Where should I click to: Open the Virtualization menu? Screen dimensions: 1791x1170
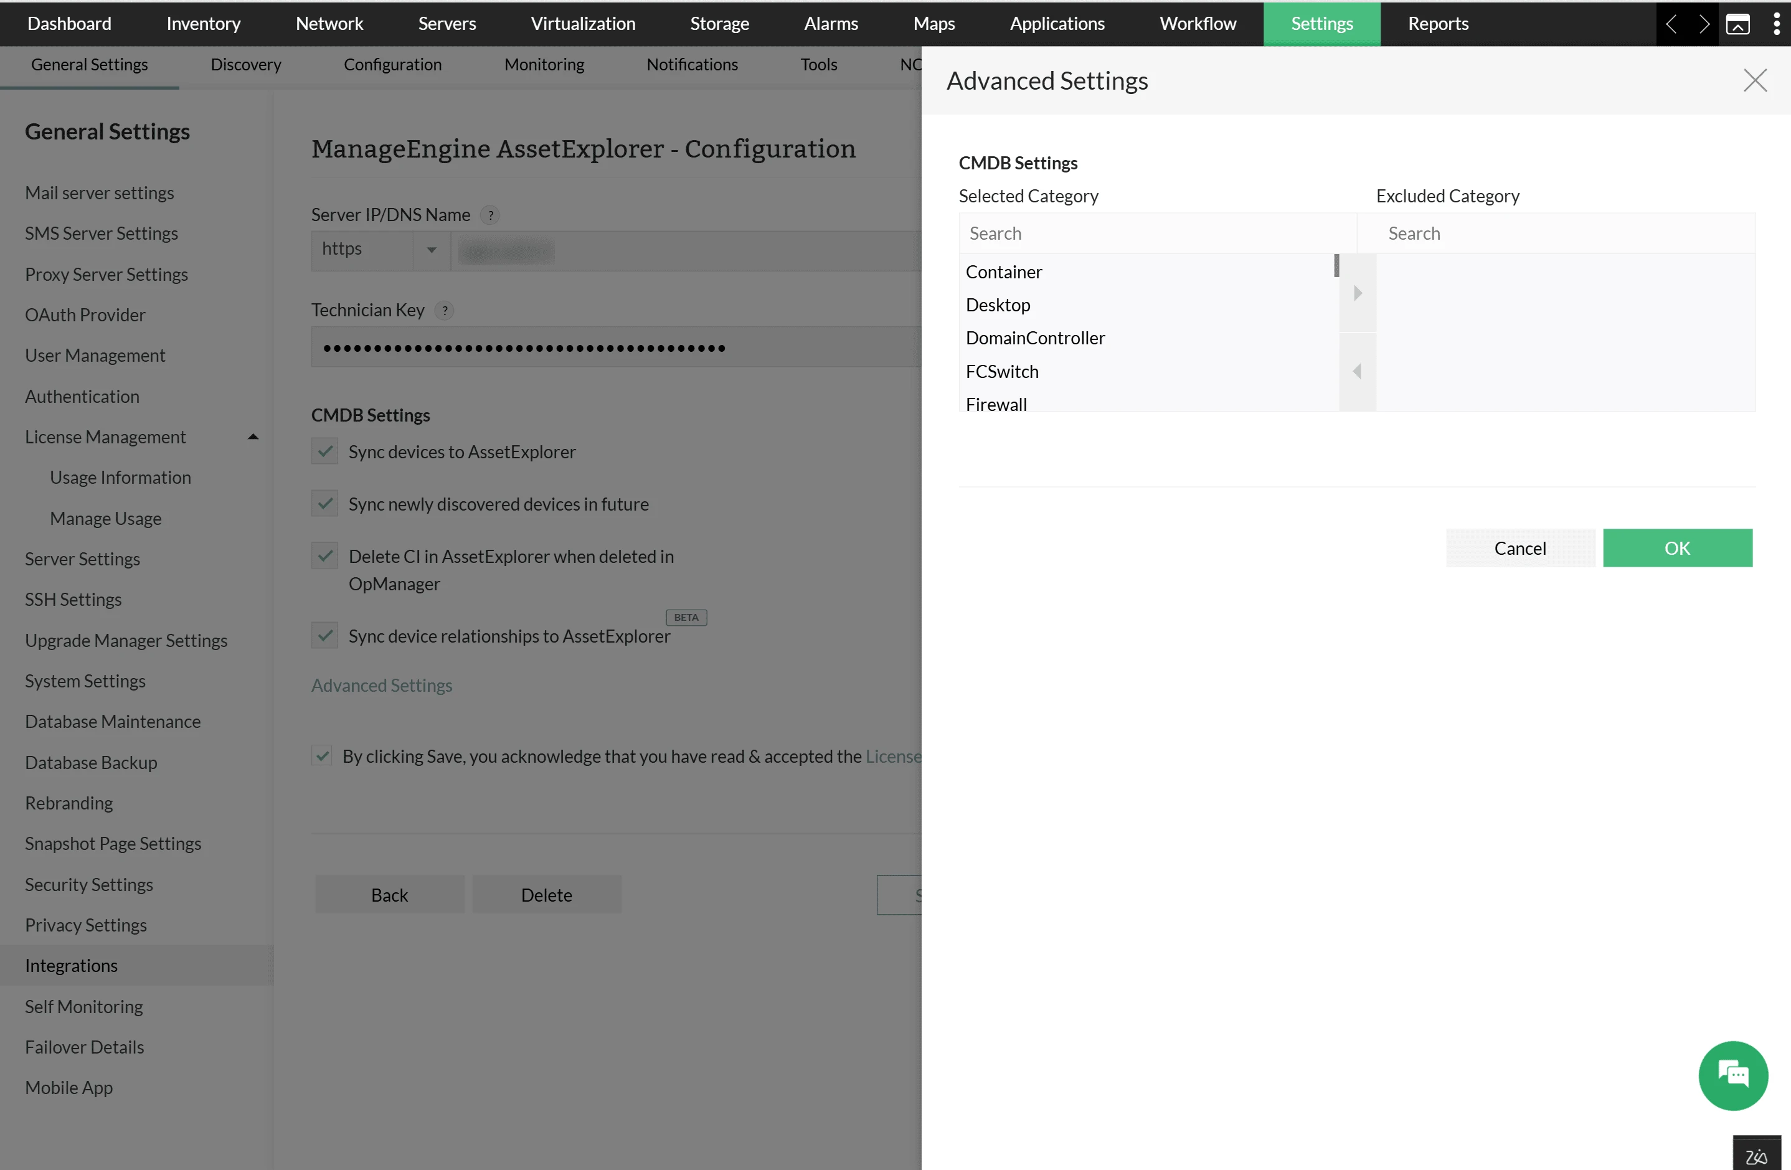584,23
